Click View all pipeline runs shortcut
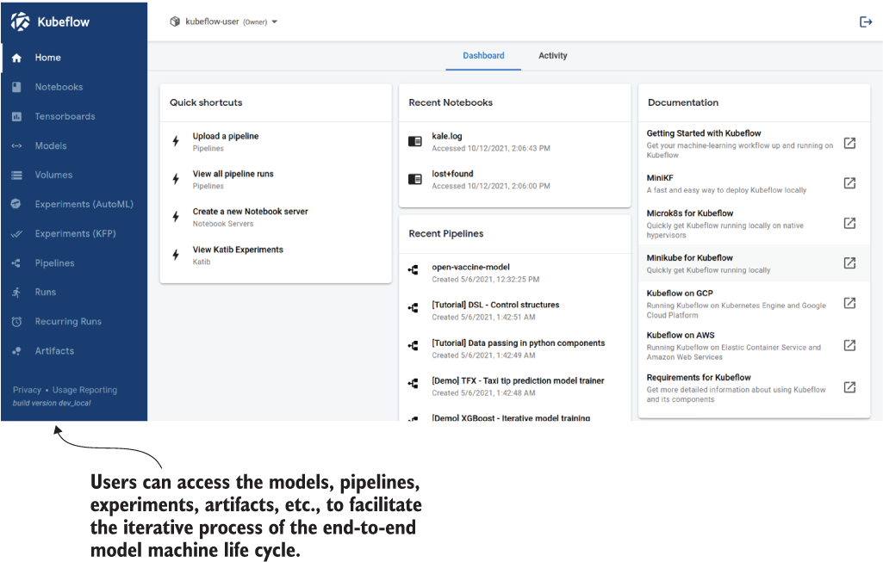The image size is (883, 562). pyautogui.click(x=276, y=179)
